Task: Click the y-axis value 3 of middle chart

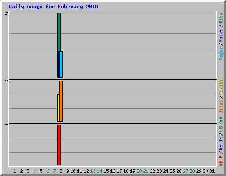Action: coord(7,81)
